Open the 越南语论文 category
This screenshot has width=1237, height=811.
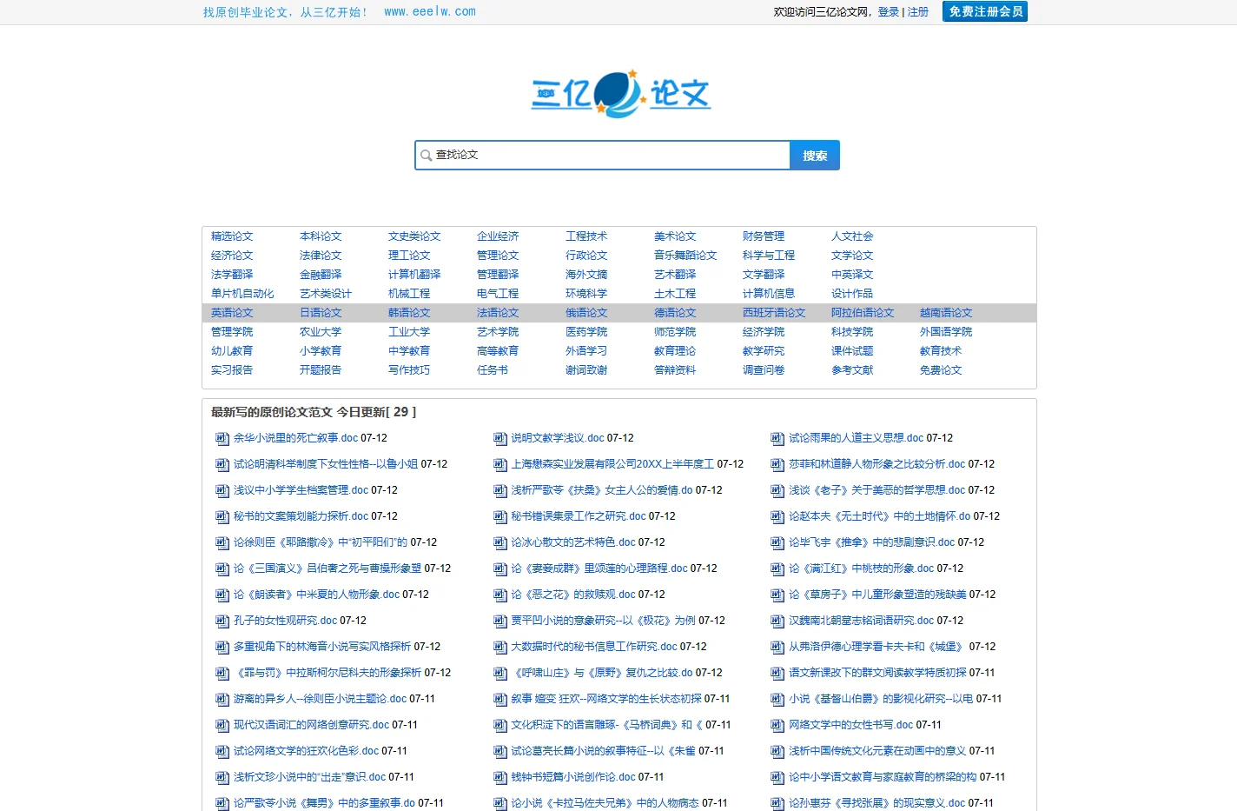click(x=946, y=313)
